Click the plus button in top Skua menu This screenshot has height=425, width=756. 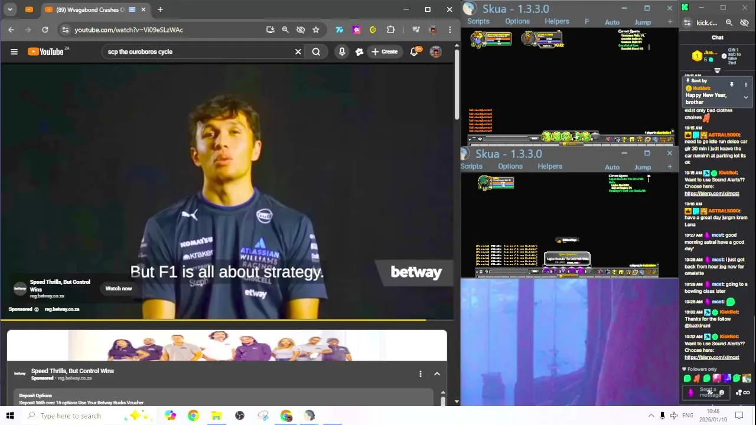[x=670, y=22]
